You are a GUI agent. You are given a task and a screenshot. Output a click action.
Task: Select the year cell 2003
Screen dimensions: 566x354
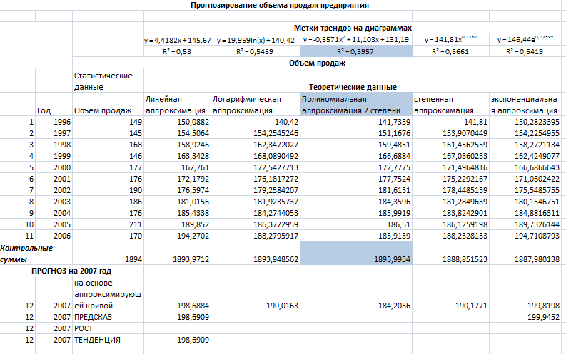click(x=61, y=202)
